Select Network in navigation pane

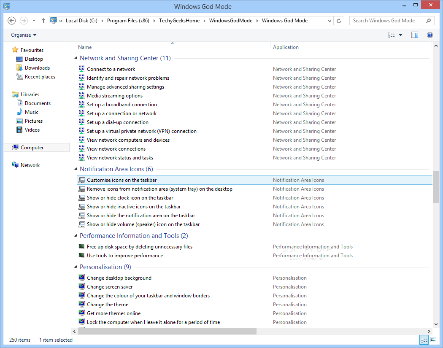click(26, 165)
